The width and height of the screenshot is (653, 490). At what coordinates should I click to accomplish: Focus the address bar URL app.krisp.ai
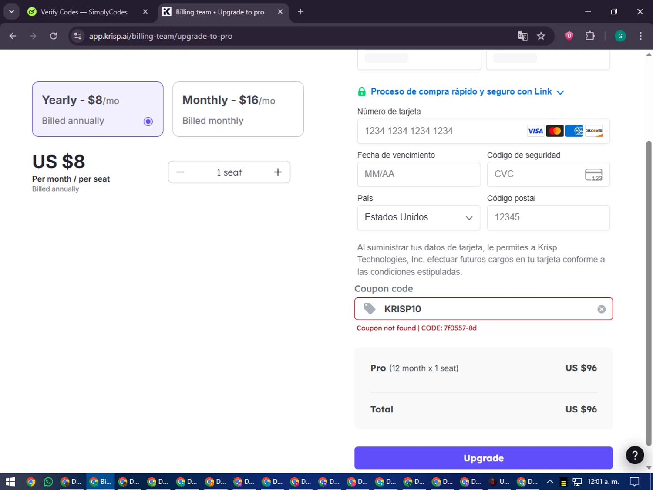(161, 36)
